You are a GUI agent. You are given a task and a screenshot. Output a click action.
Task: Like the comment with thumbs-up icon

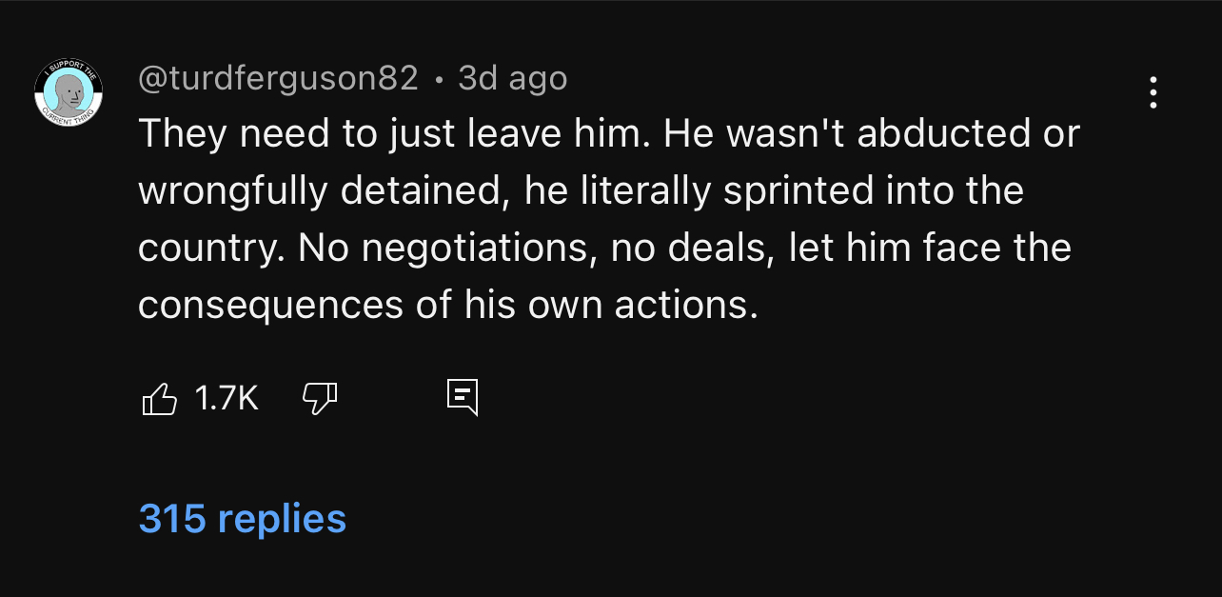(x=159, y=398)
